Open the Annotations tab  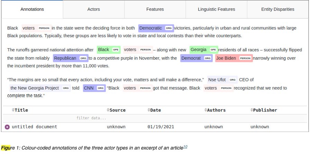32,9
